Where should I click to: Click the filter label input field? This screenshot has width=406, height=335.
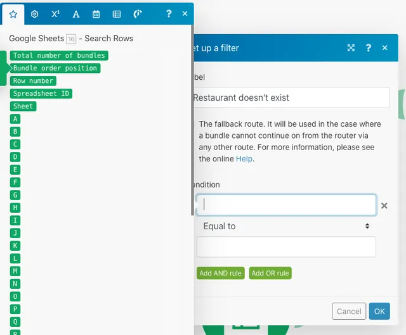point(289,98)
